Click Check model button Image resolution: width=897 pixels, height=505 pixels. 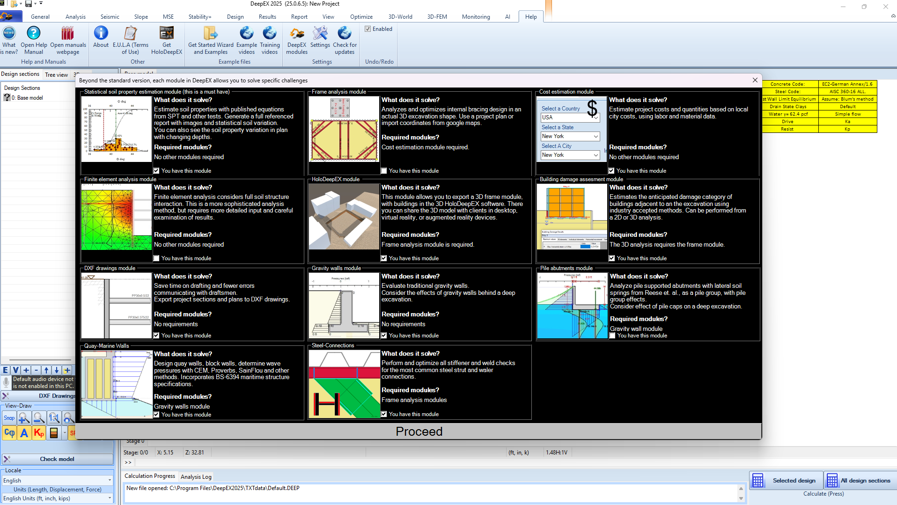[57, 459]
